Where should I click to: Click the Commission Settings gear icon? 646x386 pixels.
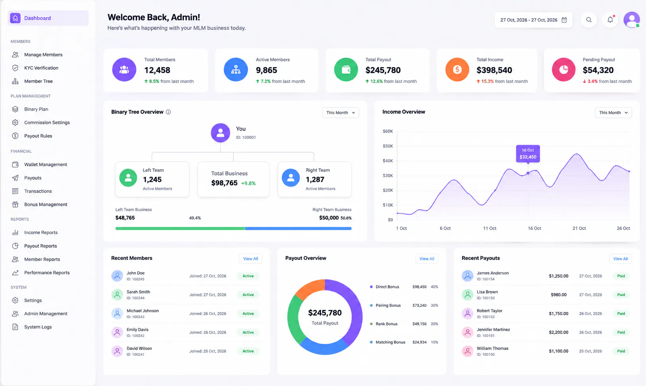pos(15,123)
